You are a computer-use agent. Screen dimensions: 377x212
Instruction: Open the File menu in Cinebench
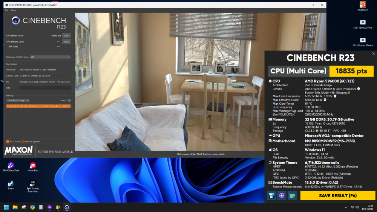pyautogui.click(x=7, y=10)
